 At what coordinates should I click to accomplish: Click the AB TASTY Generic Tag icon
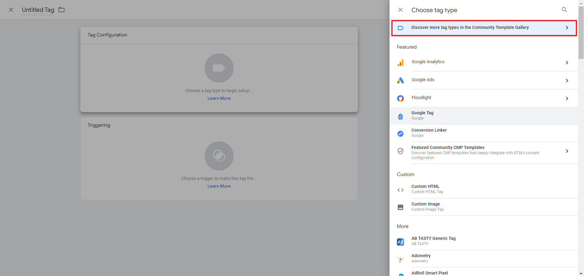[400, 242]
